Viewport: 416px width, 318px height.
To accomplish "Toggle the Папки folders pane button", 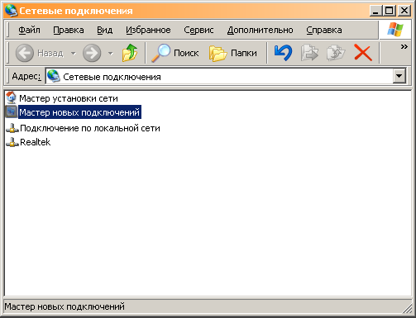I will click(x=233, y=53).
